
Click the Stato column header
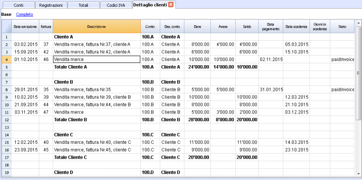pos(342,27)
